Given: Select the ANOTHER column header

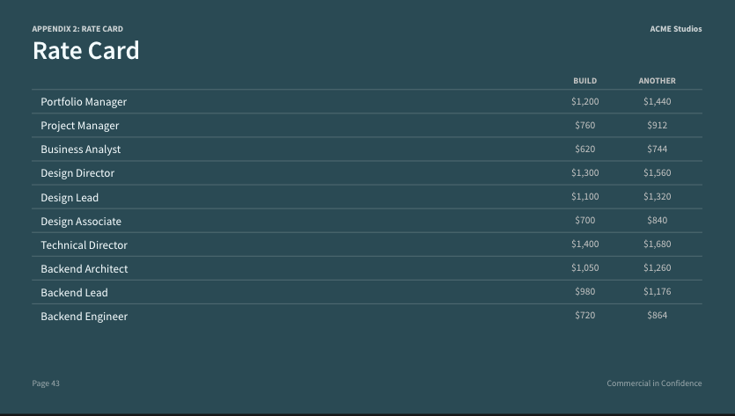Looking at the screenshot, I should (x=658, y=81).
